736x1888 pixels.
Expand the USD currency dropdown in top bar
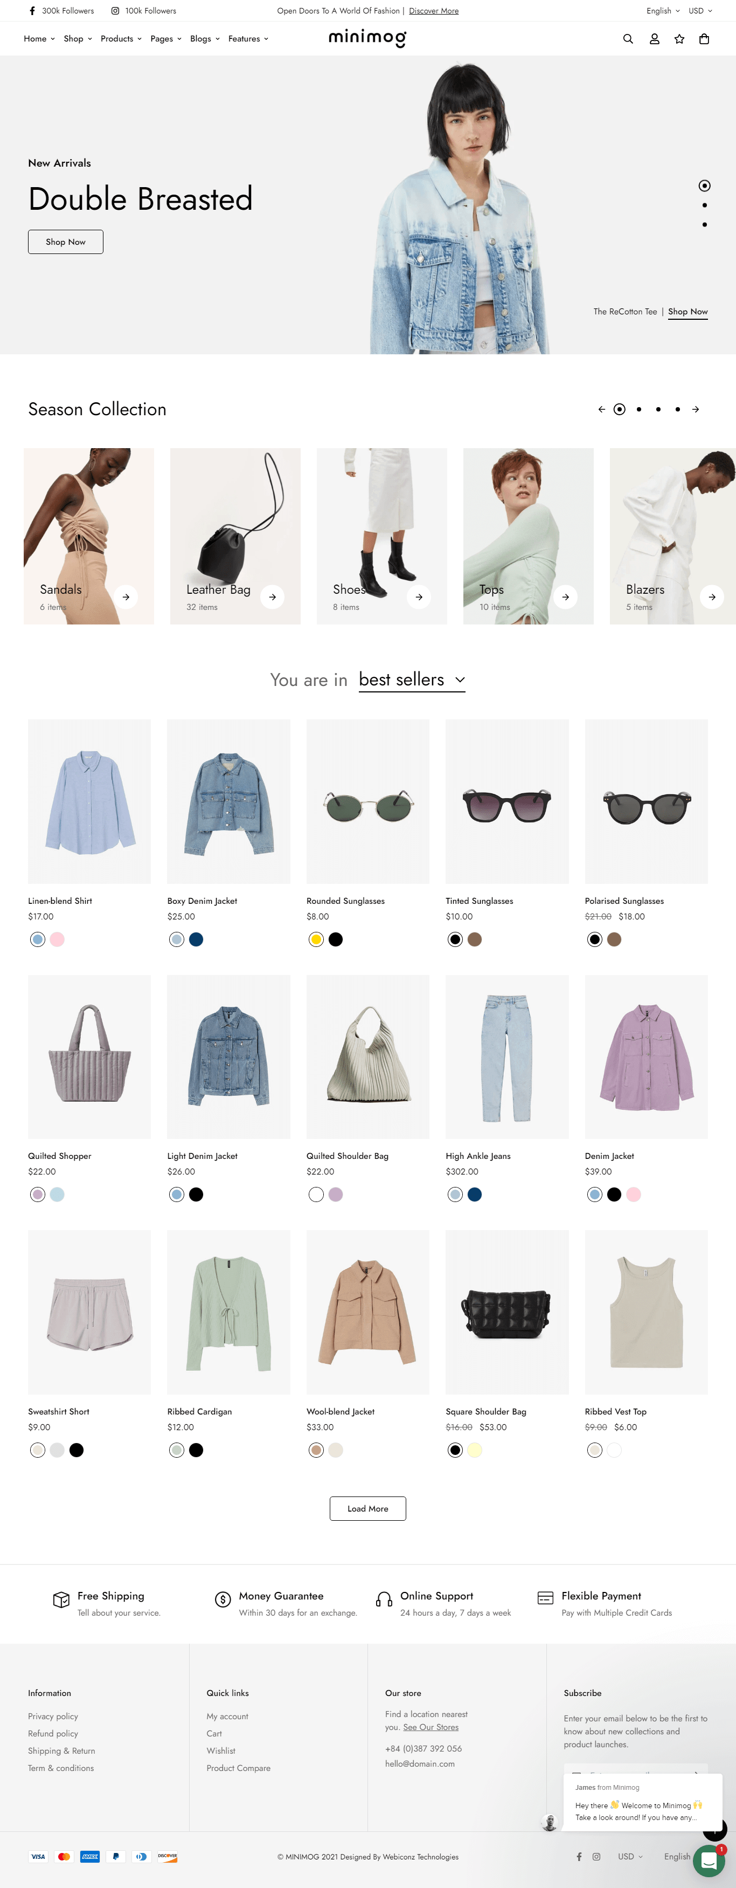tap(700, 11)
